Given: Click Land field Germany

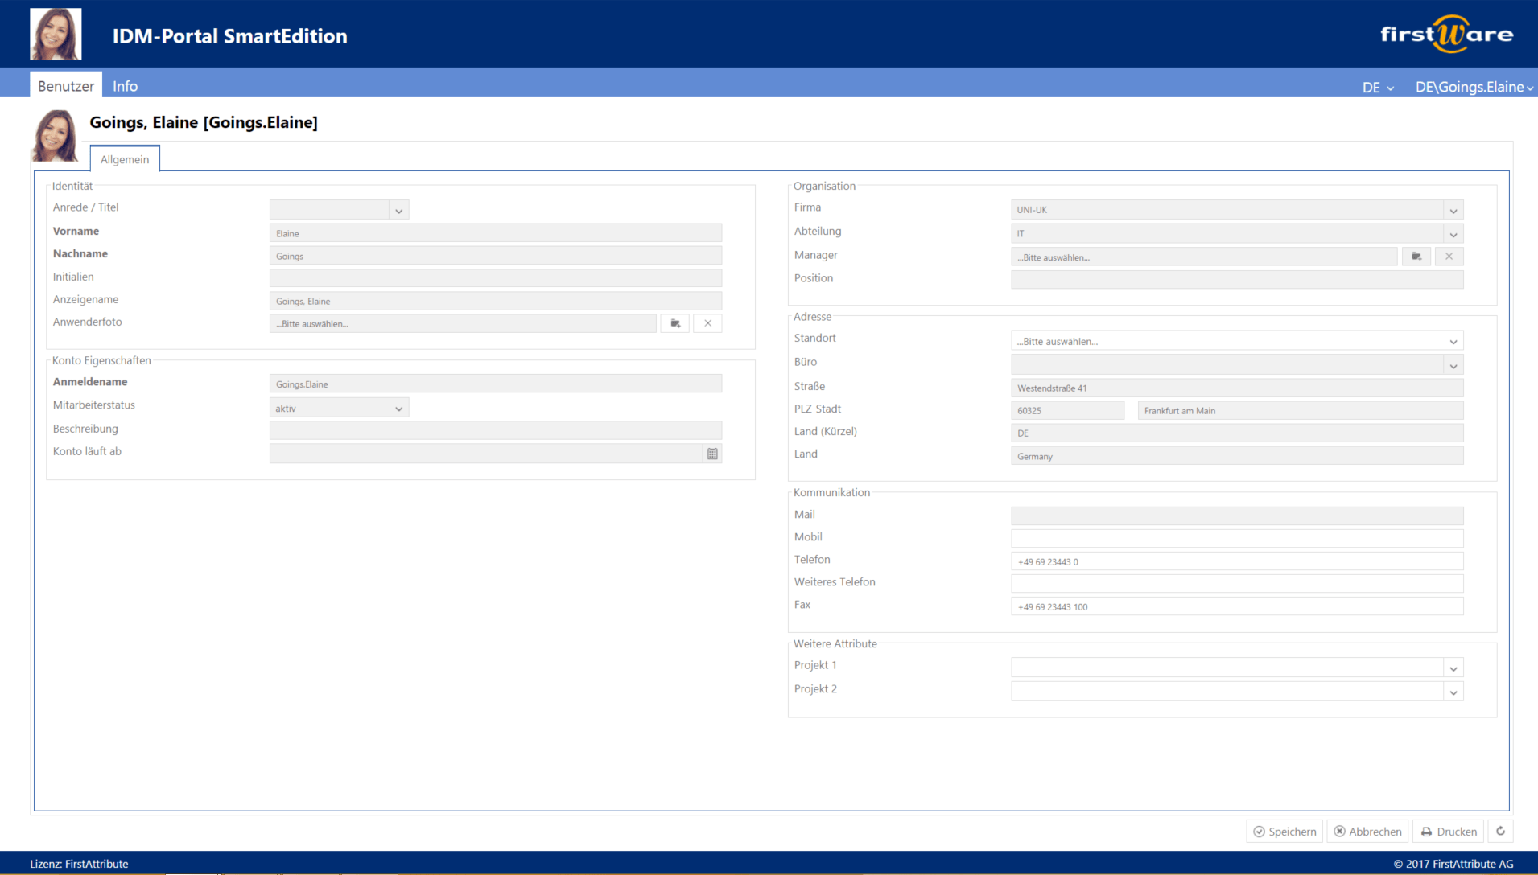Looking at the screenshot, I should [x=1237, y=456].
